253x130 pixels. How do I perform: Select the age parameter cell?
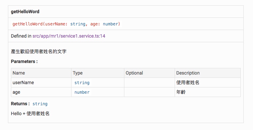pos(41,92)
